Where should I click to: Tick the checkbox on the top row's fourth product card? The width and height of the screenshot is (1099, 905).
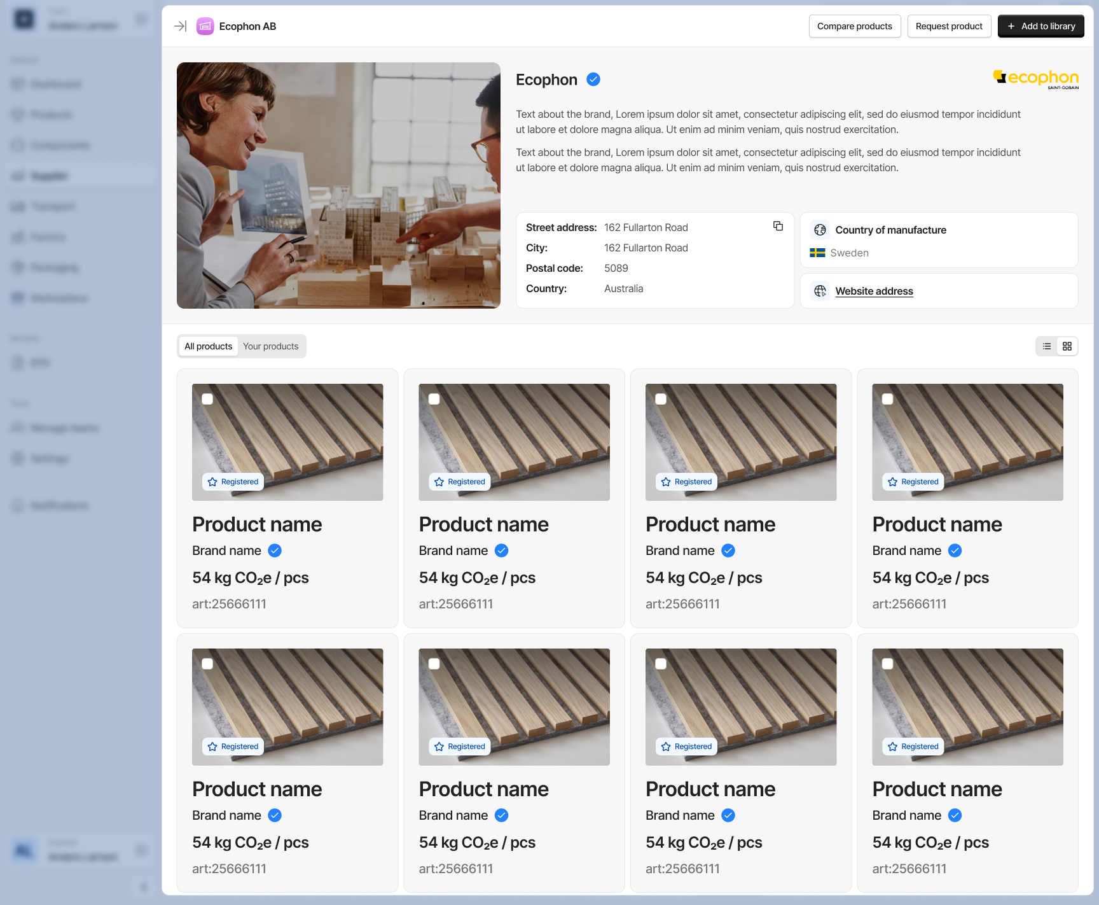click(888, 399)
